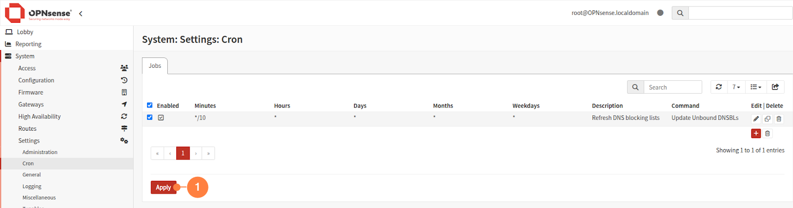Delete the Refresh DNS blocking lists job
The image size is (793, 208).
coord(779,119)
